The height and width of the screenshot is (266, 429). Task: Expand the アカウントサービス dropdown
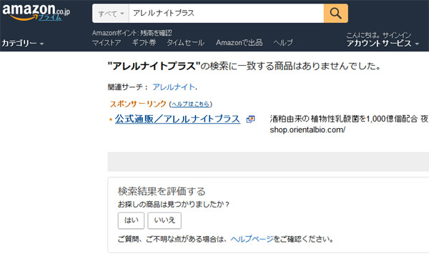point(383,43)
